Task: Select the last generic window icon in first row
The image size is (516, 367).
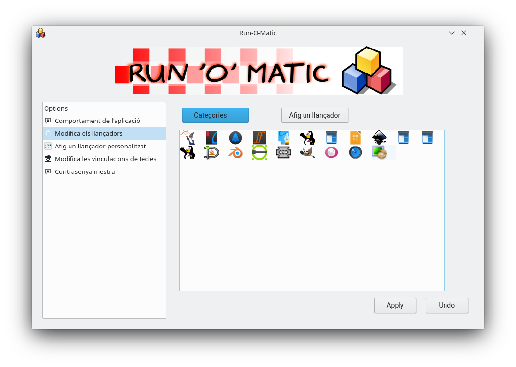Action: pyautogui.click(x=427, y=138)
